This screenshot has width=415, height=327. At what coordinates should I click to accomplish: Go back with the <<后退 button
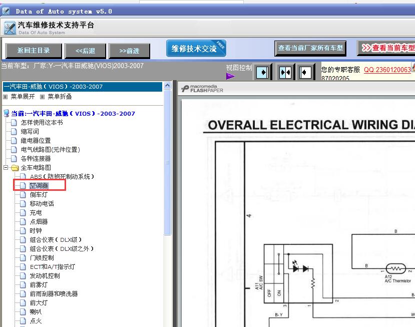(85, 51)
